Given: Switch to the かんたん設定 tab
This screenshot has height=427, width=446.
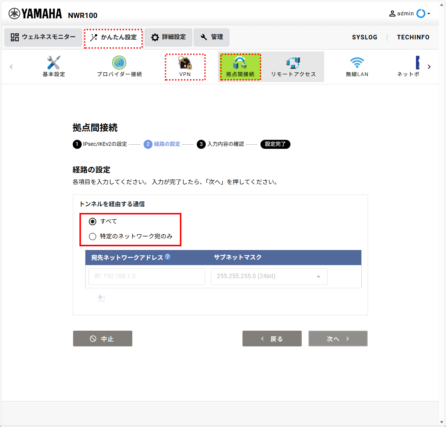Looking at the screenshot, I should coord(113,37).
